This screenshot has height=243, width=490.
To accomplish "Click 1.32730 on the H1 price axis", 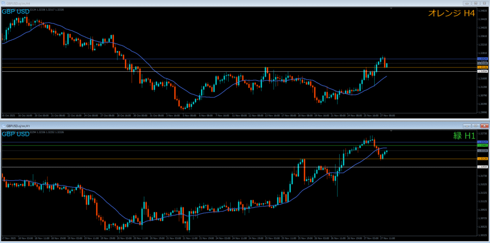I will [x=483, y=133].
